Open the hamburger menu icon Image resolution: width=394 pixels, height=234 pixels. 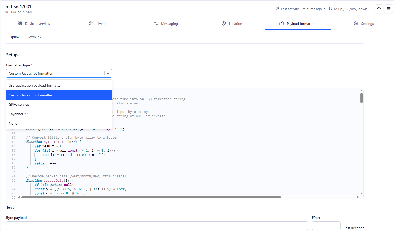click(x=389, y=9)
